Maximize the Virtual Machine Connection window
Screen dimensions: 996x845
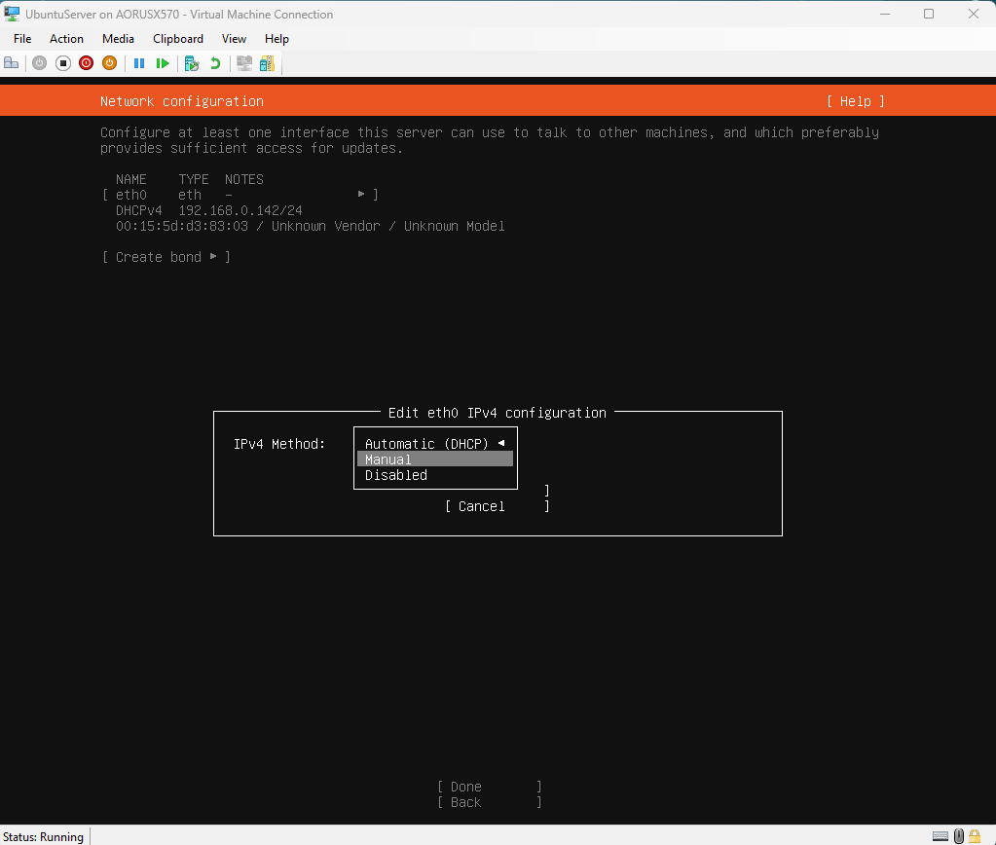click(x=929, y=14)
